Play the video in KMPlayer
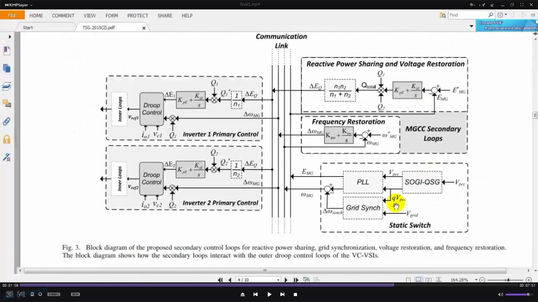Viewport: 538px width, 302px height. 269,294
